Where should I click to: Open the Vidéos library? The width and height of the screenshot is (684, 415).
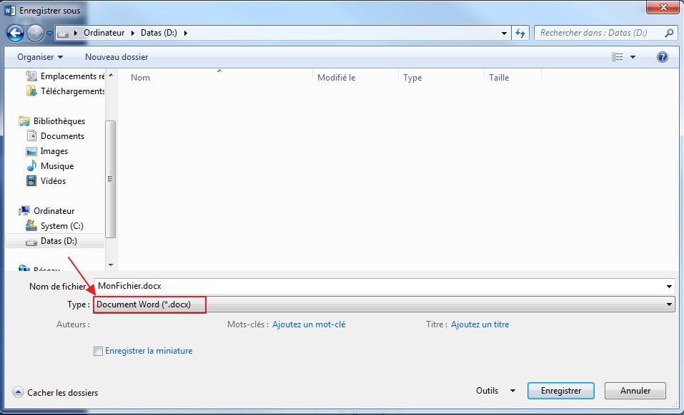pyautogui.click(x=53, y=181)
